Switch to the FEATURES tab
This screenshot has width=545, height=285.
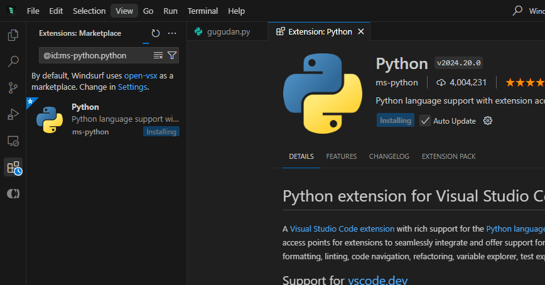[342, 156]
